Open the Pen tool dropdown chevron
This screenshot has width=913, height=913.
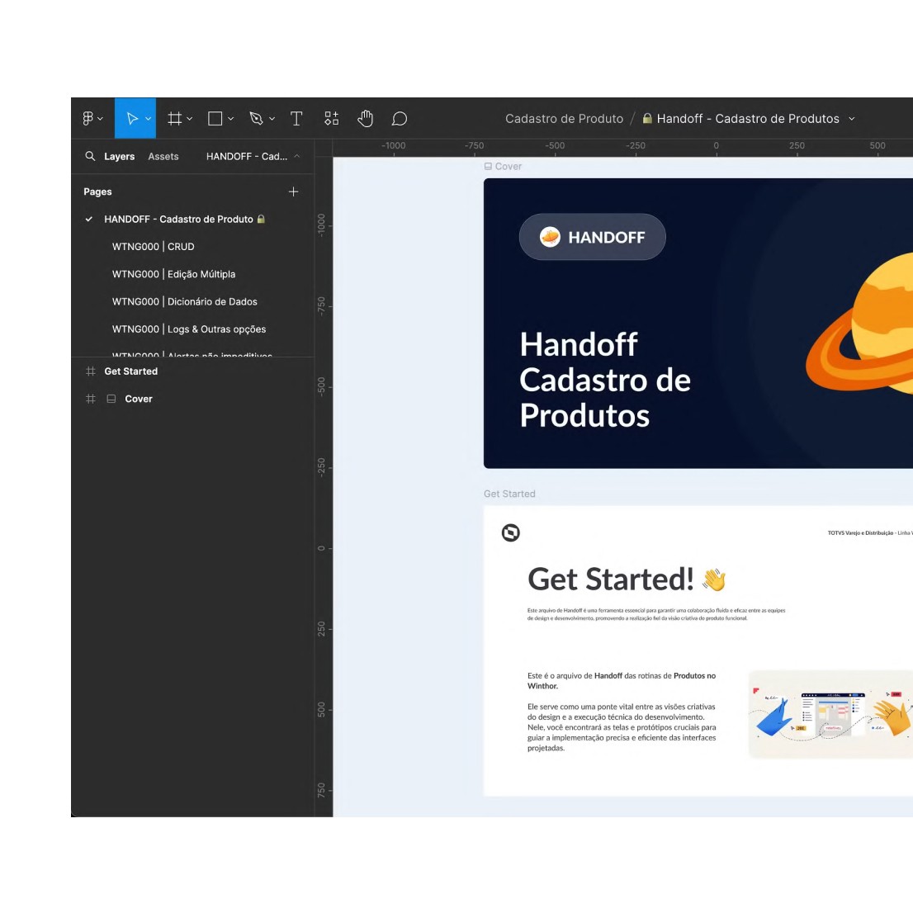point(272,119)
